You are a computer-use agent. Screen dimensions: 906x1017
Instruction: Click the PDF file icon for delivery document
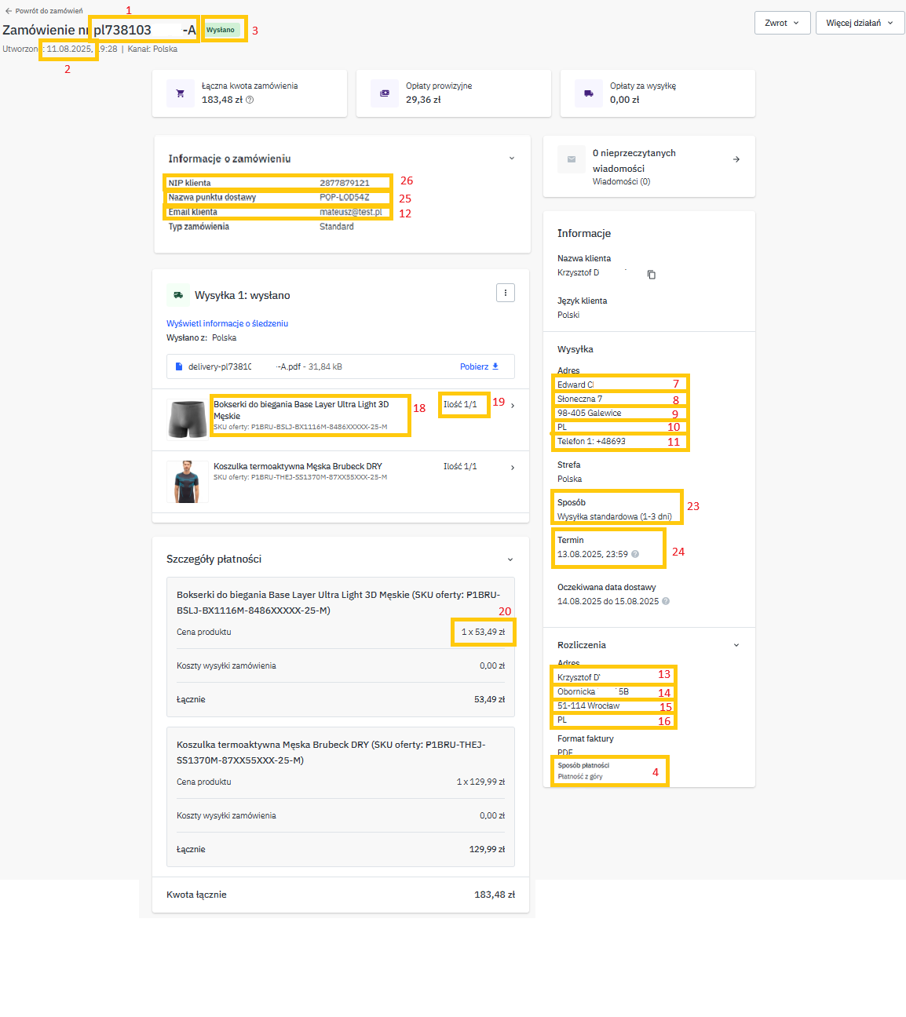(x=179, y=366)
